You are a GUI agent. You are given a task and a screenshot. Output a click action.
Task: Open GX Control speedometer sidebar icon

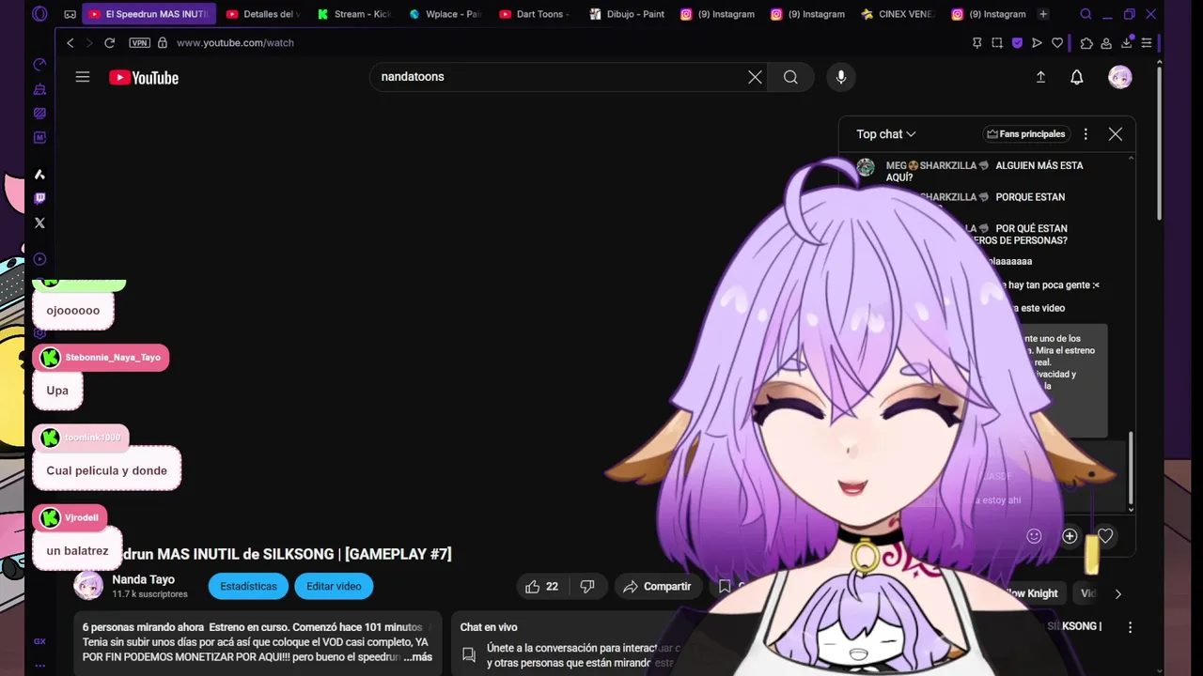[39, 64]
